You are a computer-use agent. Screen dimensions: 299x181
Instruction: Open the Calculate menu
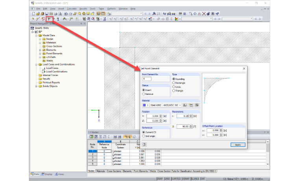(x=72, y=9)
